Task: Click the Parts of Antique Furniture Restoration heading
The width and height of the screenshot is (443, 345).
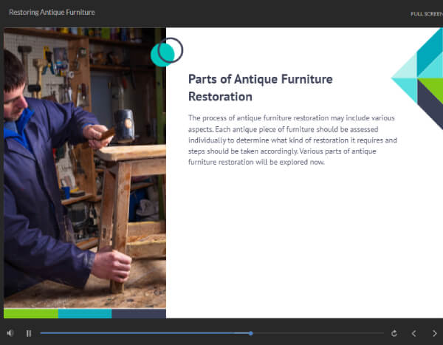Action: (x=260, y=87)
